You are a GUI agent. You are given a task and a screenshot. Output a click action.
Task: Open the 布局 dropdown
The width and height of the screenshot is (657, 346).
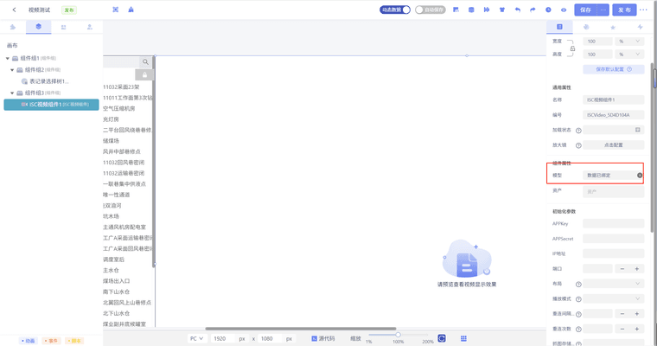click(614, 284)
